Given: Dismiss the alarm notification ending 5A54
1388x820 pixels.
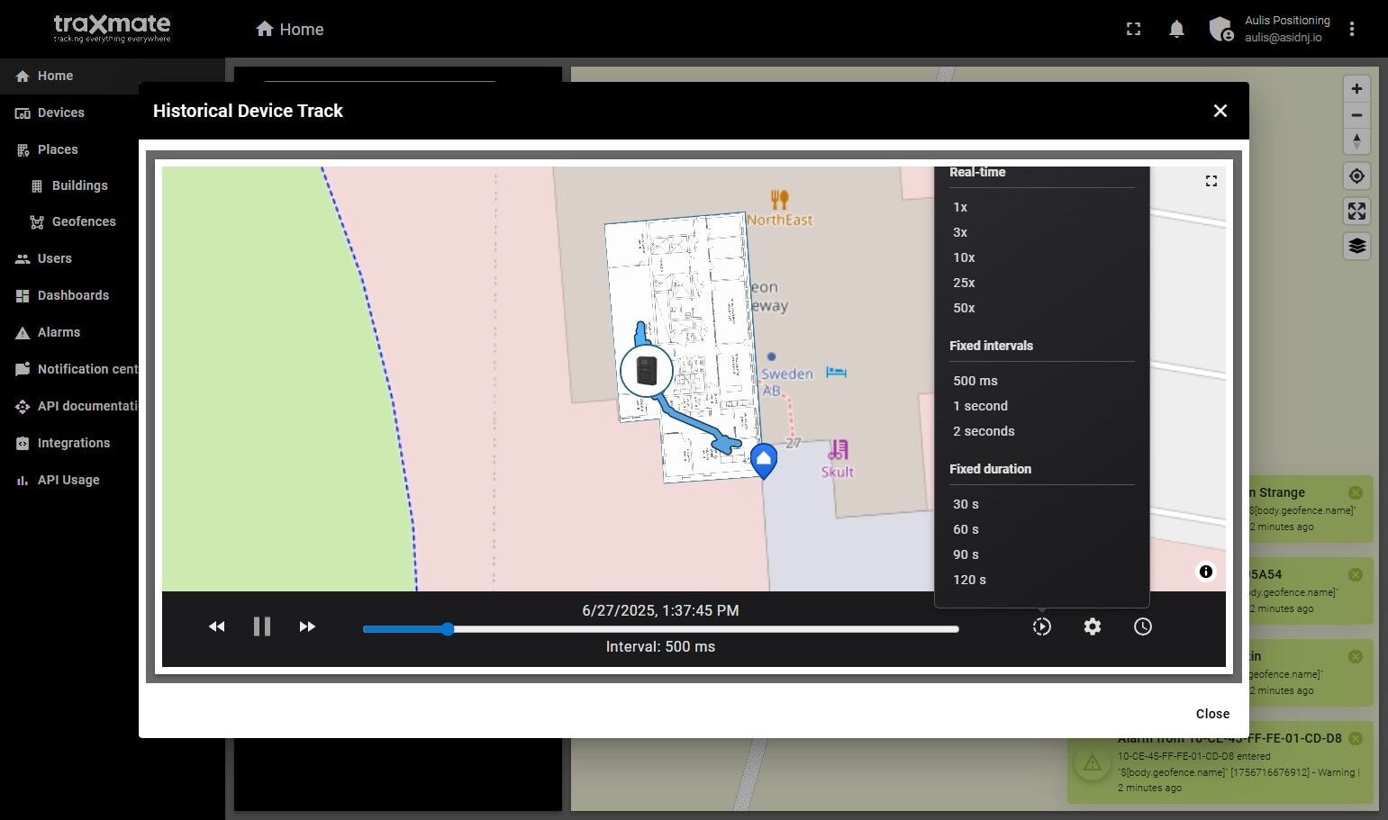Looking at the screenshot, I should click(x=1355, y=574).
